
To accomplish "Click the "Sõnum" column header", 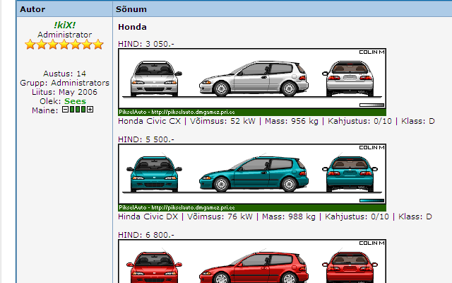I will click(x=131, y=9).
